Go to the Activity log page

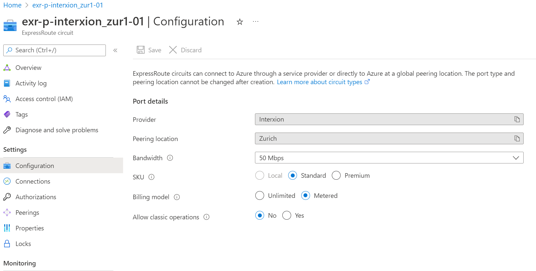coord(31,83)
